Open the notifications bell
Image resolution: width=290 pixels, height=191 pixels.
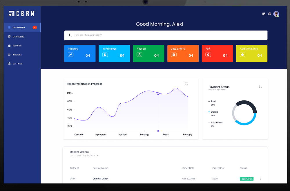tap(269, 14)
